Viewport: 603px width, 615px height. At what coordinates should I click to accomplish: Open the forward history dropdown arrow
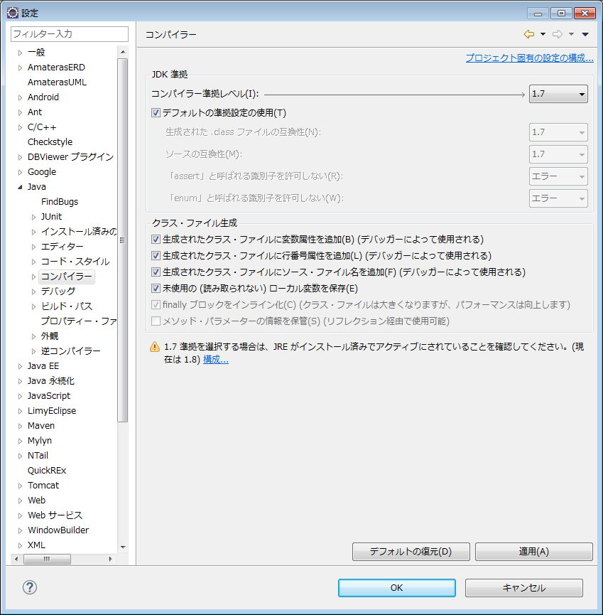coord(571,35)
